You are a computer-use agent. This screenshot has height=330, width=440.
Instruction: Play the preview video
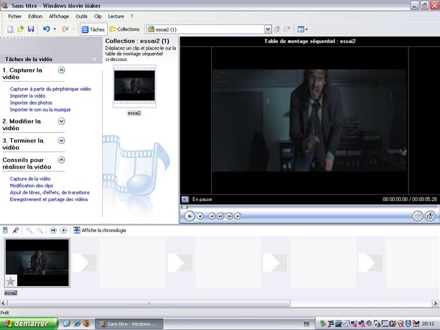pos(190,216)
